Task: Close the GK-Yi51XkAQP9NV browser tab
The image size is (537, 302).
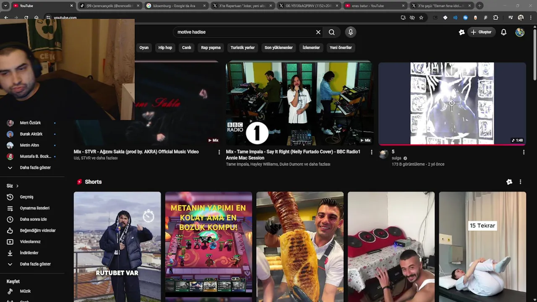Action: click(x=337, y=6)
